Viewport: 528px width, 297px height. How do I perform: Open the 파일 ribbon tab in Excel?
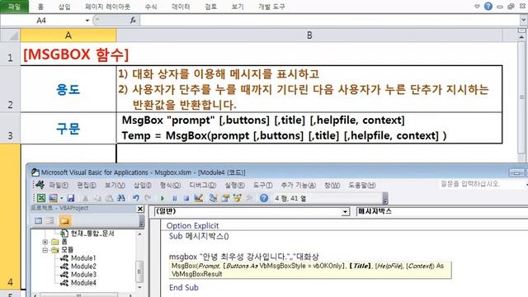[x=14, y=7]
